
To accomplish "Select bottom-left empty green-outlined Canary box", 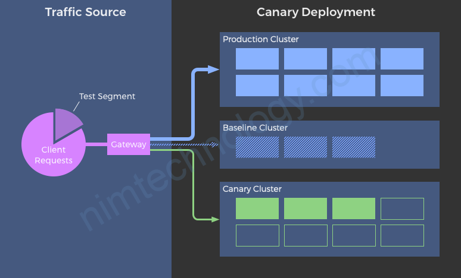I will point(257,235).
